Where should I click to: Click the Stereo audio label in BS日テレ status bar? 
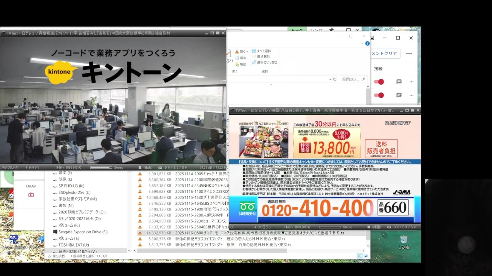(347, 227)
